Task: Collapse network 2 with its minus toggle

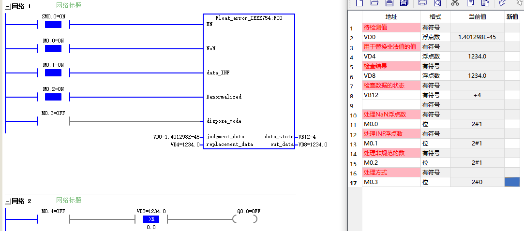Action: (x=8, y=202)
